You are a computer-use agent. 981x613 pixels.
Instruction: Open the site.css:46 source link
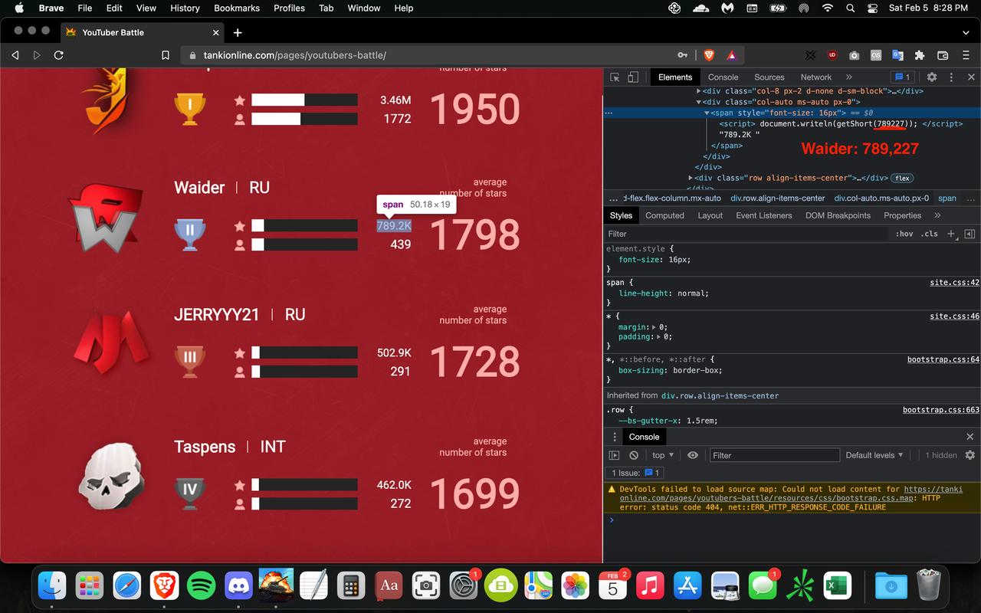tap(954, 316)
